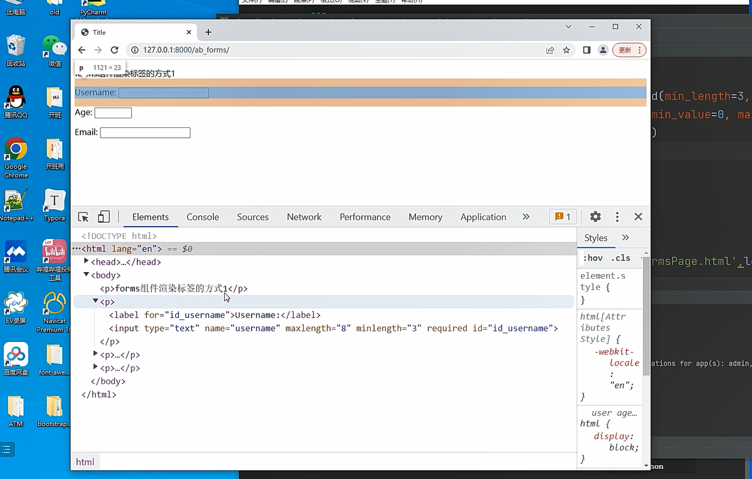
Task: View site information icon in address bar
Action: tap(135, 50)
